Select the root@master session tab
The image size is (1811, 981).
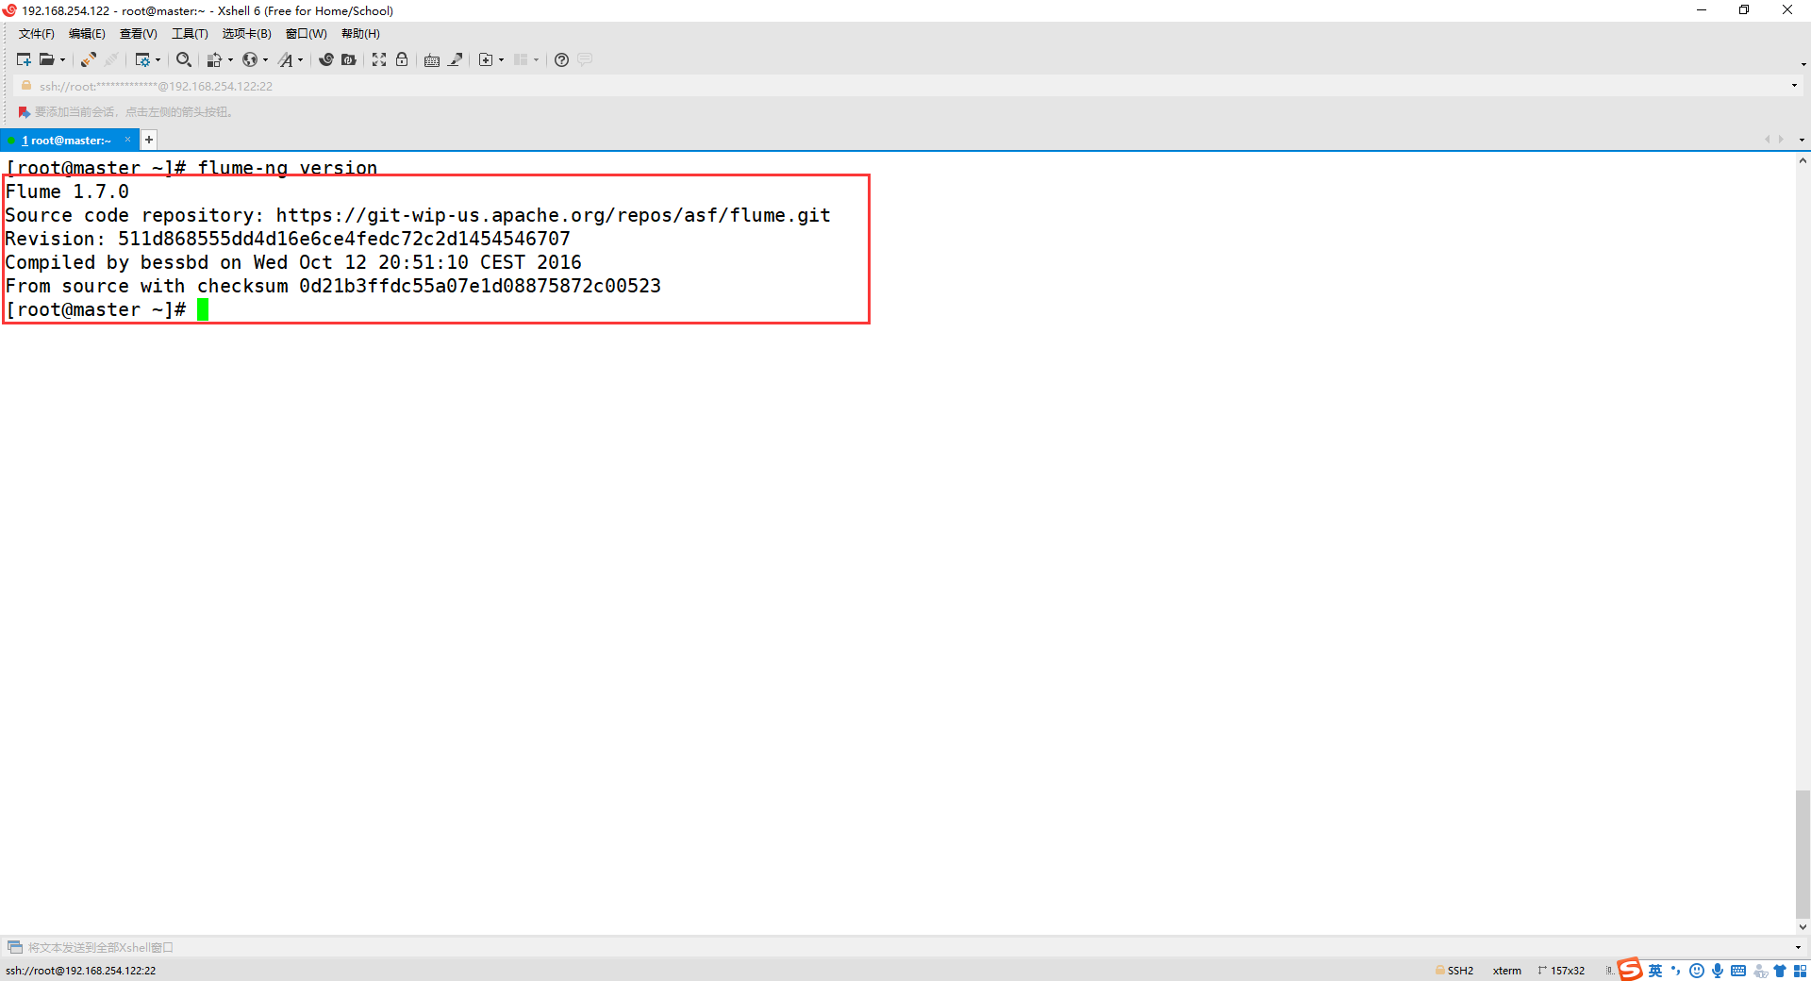(66, 140)
